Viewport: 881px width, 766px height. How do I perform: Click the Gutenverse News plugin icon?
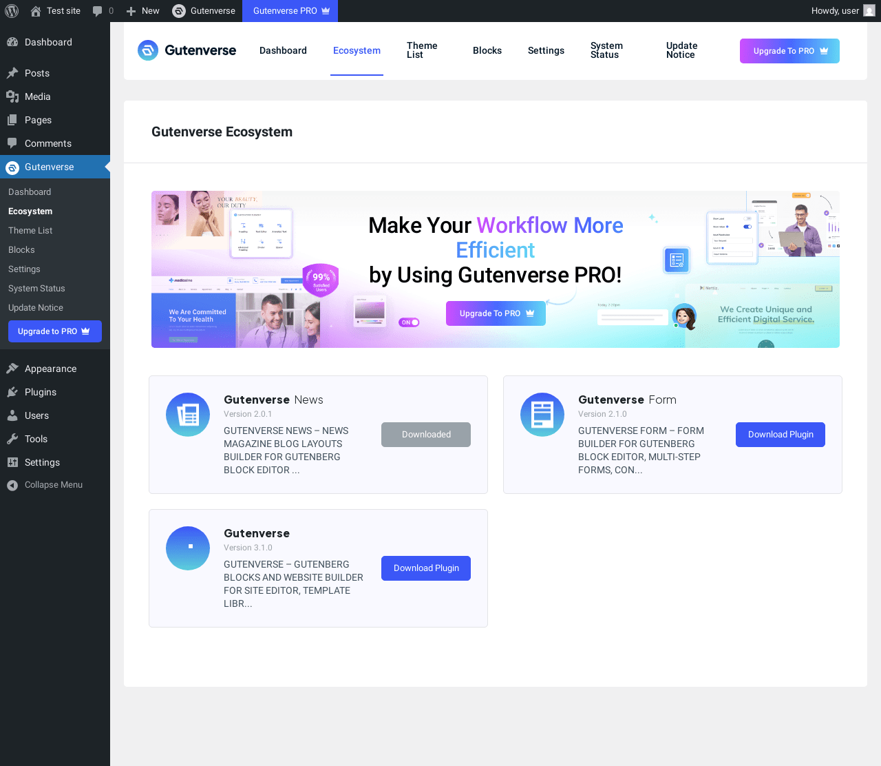[188, 415]
